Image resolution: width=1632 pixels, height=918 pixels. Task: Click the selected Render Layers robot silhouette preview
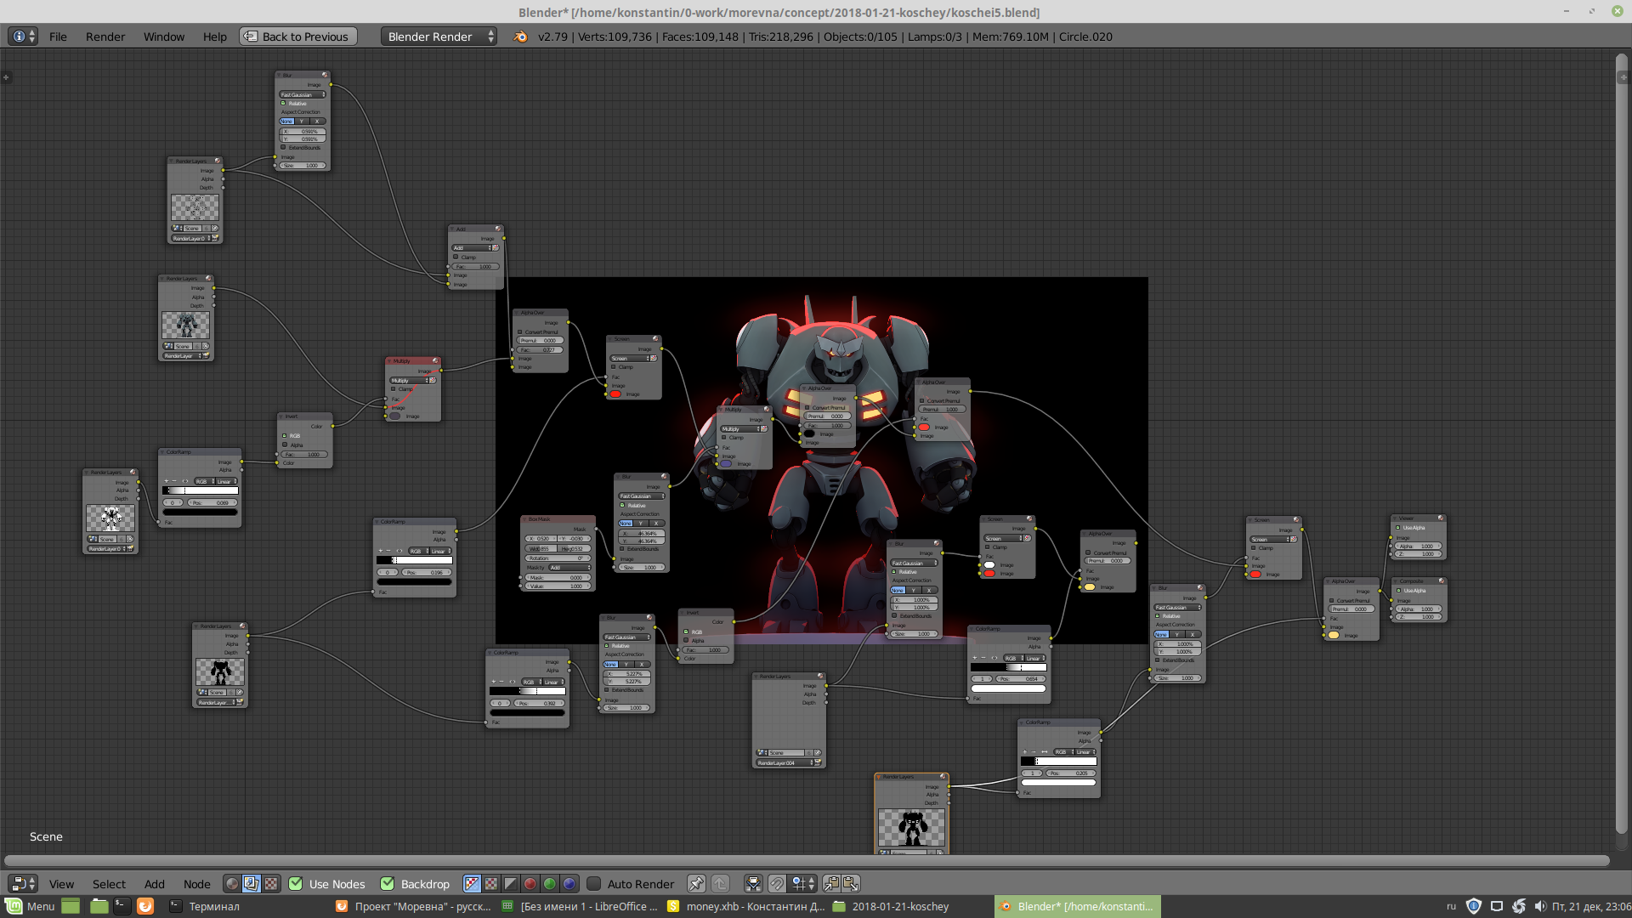coord(911,827)
